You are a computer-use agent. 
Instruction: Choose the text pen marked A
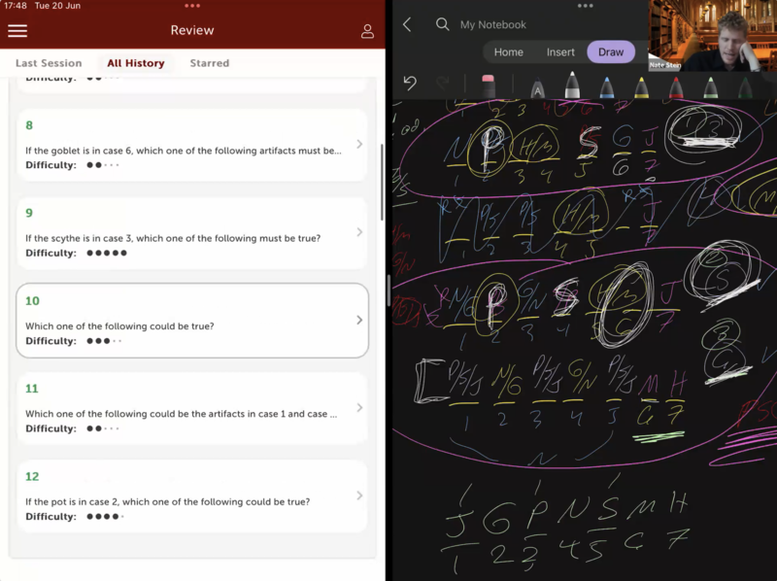[x=538, y=89]
